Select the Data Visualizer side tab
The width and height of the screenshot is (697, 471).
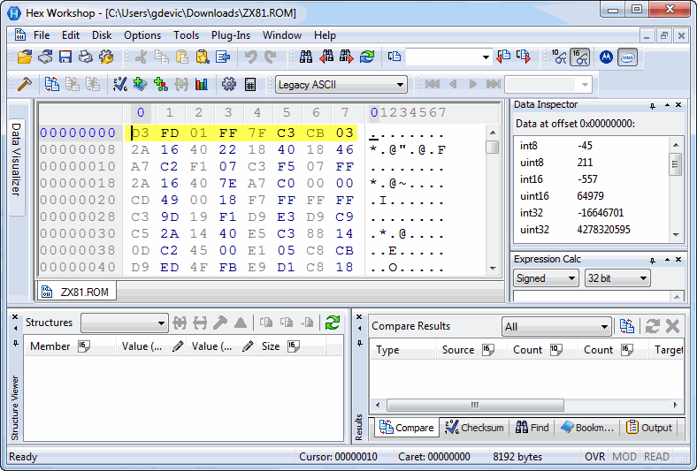16,159
